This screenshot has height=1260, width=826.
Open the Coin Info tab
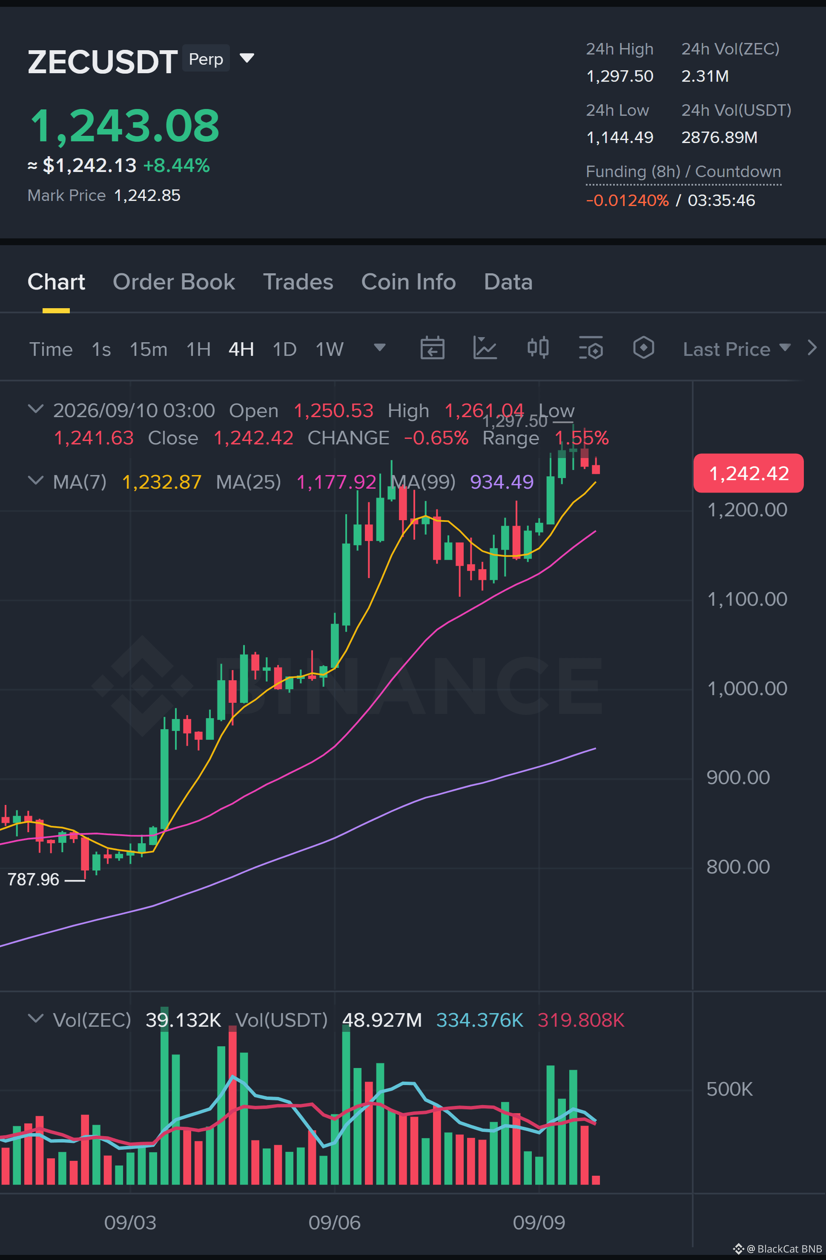point(408,282)
